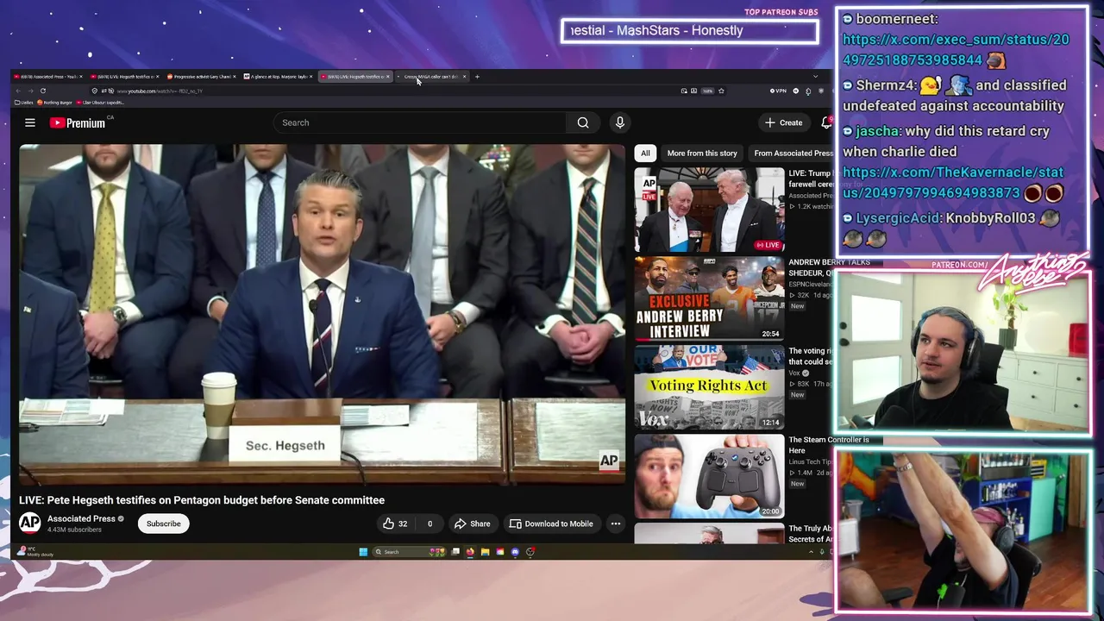Start voice search with the microphone icon
This screenshot has width=1104, height=621.
(x=619, y=122)
